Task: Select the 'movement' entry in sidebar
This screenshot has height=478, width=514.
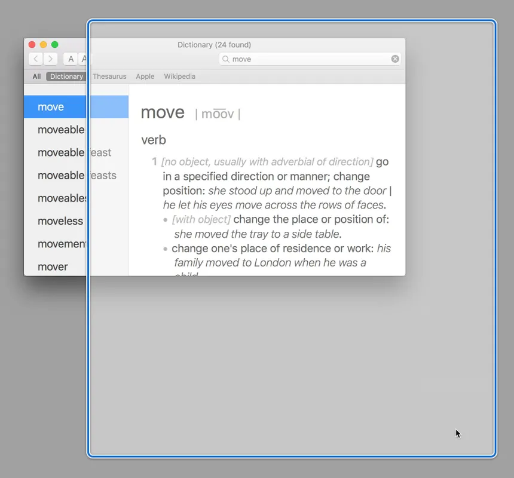Action: click(61, 244)
